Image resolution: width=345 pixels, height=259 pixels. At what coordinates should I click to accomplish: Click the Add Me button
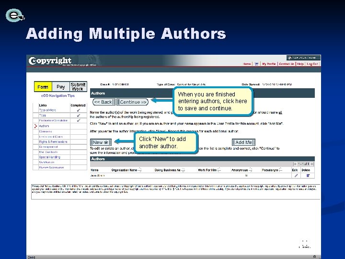(243, 142)
